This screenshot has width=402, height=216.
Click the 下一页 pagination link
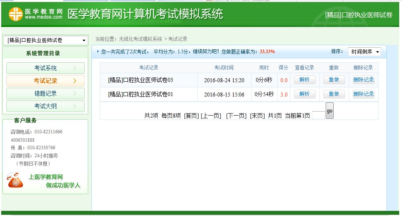click(236, 116)
